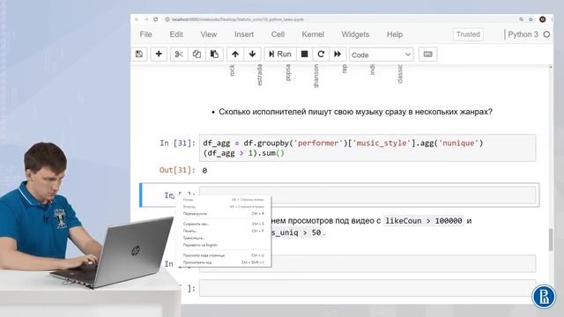Copy selected cells using the copy icon
Viewport: 564px width, 317px height.
pyautogui.click(x=197, y=55)
